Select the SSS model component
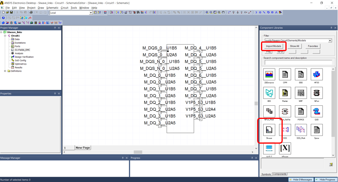Viewport: 338px width, 182px height. (x=285, y=130)
